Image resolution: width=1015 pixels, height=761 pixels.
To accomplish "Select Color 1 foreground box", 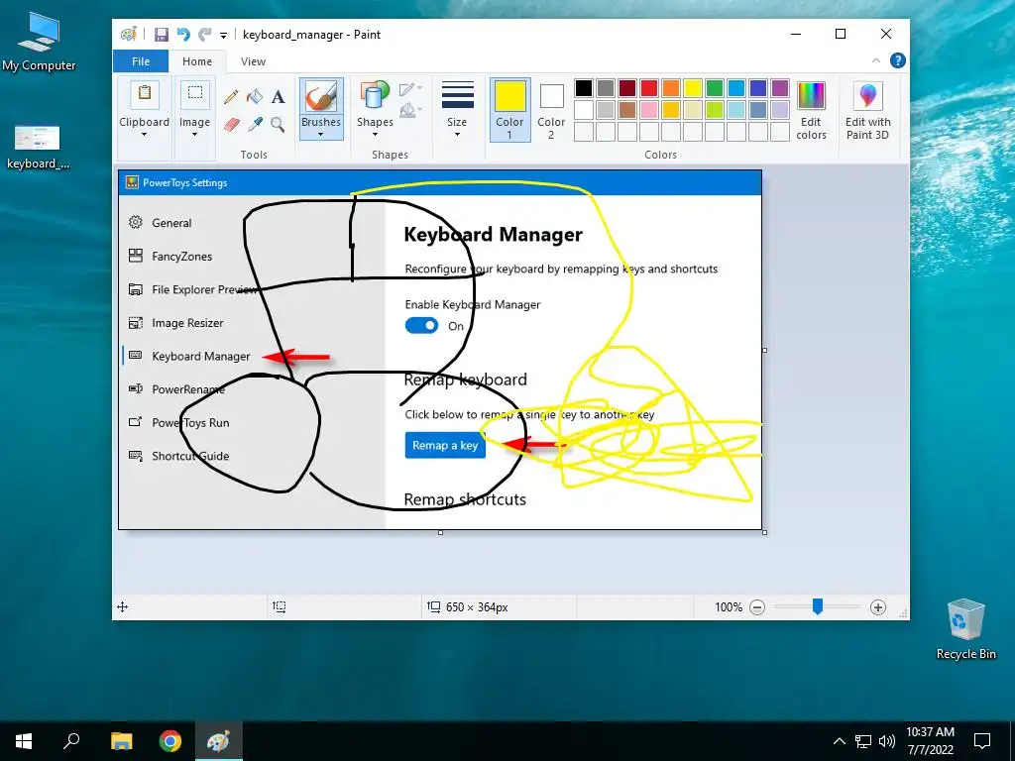I will click(510, 109).
